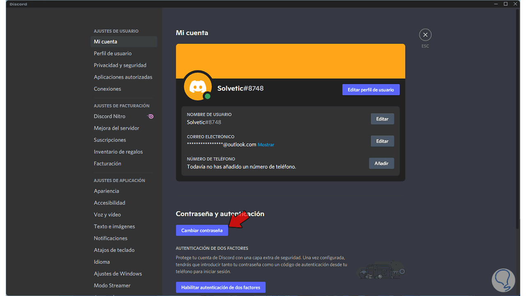Open Ajustes de Windows

tap(124, 274)
